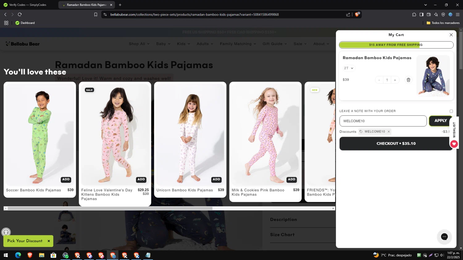Open Brave Shields panel
The image size is (463, 260).
click(357, 14)
